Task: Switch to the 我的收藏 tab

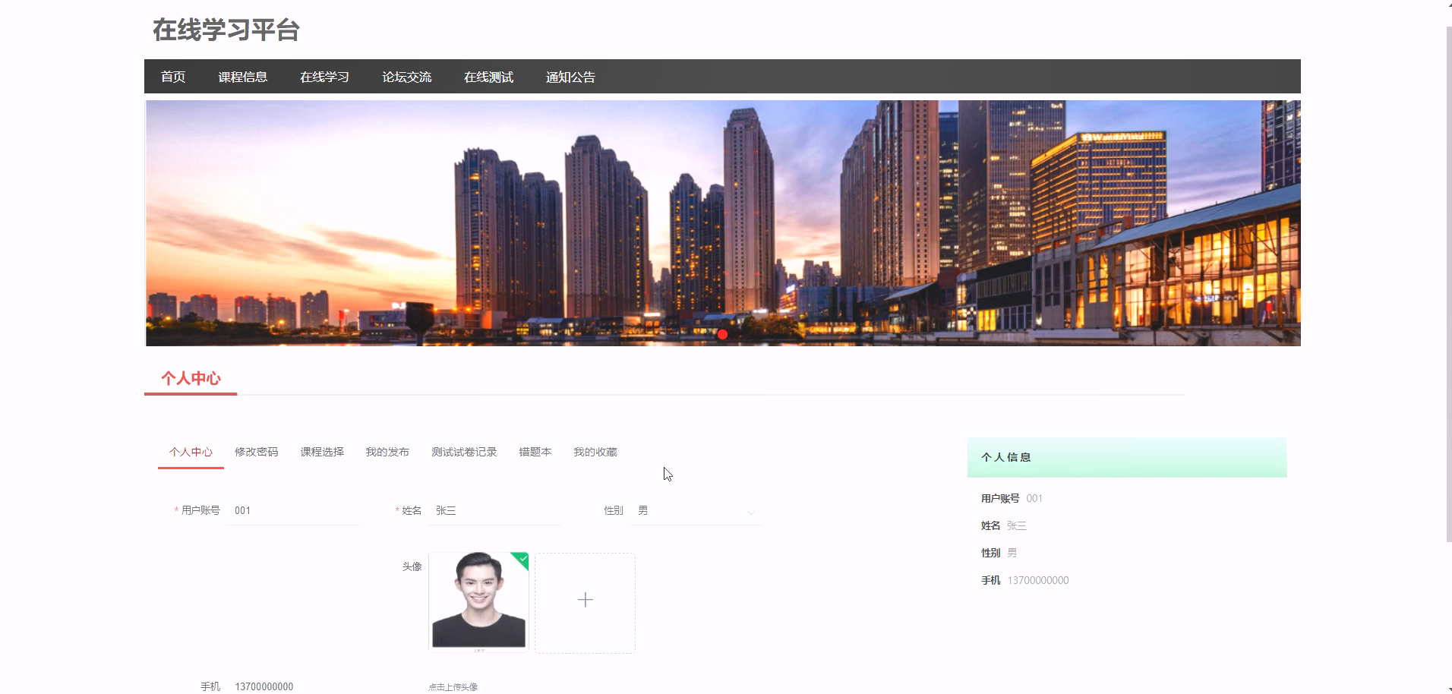Action: 596,451
